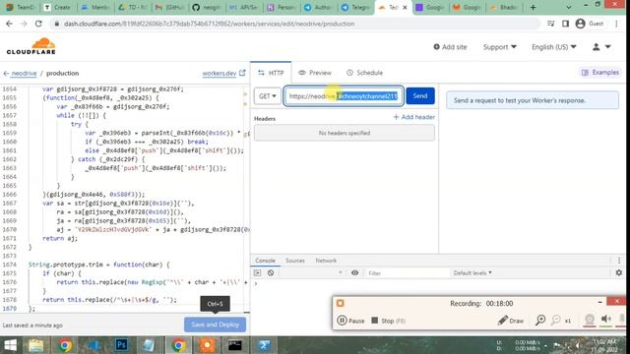Change the GET request method dropdown
The height and width of the screenshot is (354, 630).
tap(267, 96)
